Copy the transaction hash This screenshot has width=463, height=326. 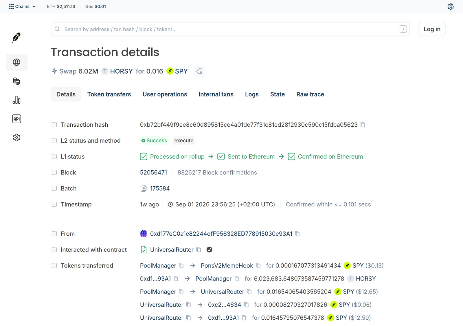pos(363,125)
